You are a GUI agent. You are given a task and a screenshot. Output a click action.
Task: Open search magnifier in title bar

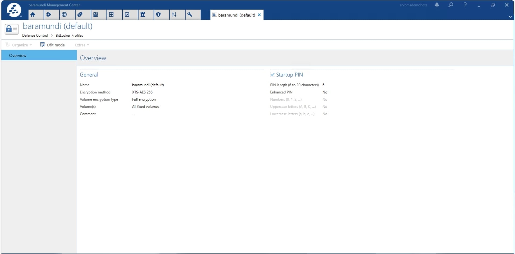pyautogui.click(x=451, y=5)
